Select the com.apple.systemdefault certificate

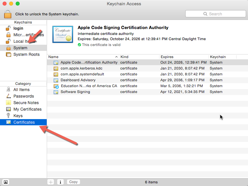tap(147, 74)
